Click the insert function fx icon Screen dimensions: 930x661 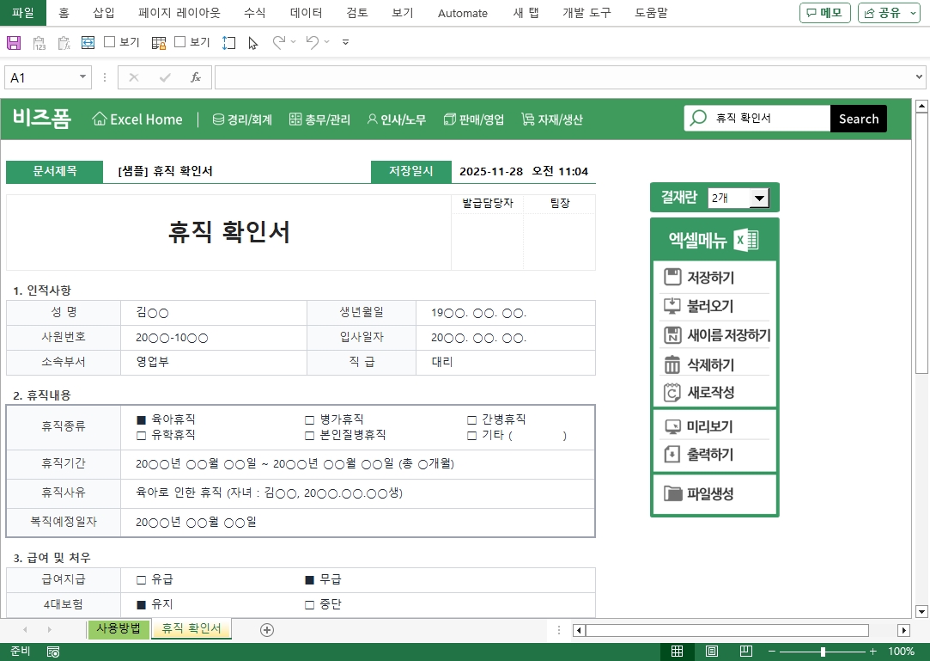pos(195,77)
